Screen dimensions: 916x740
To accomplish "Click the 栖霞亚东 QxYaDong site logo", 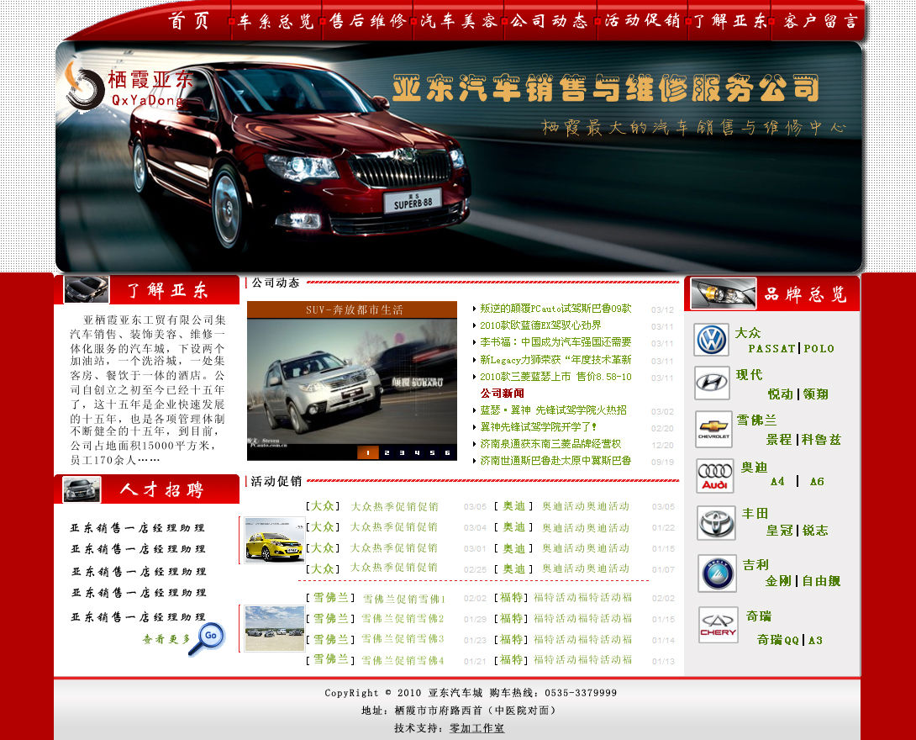I will (130, 87).
